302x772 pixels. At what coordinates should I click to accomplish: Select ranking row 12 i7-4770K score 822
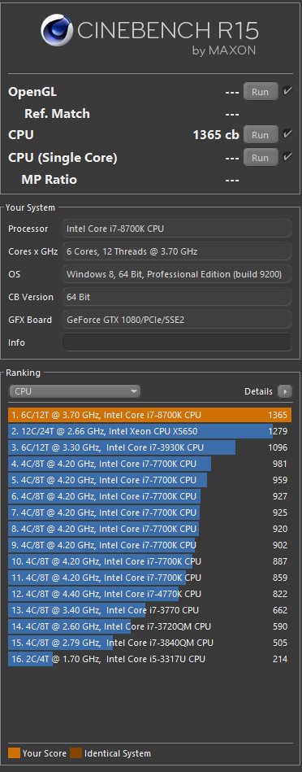(149, 594)
